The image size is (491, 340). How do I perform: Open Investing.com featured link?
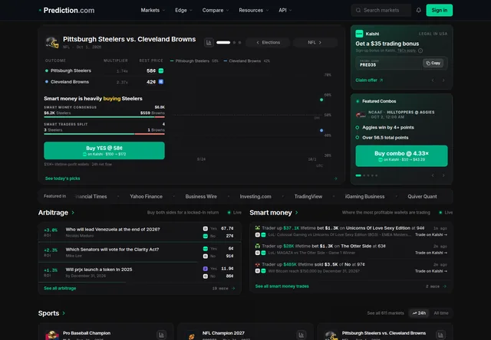click(x=255, y=197)
